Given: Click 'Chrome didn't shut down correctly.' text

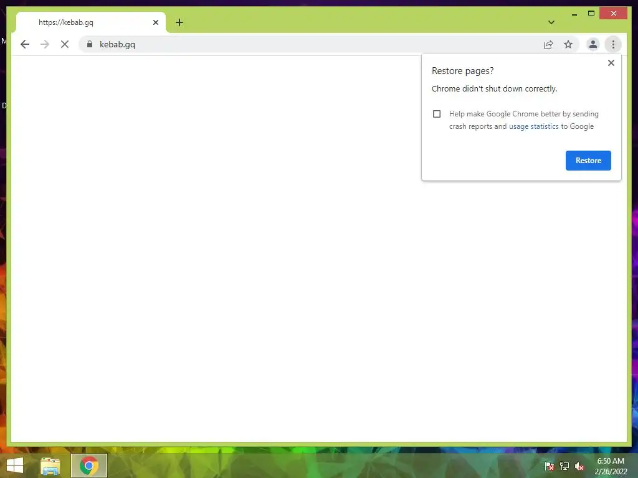Looking at the screenshot, I should click(x=494, y=88).
